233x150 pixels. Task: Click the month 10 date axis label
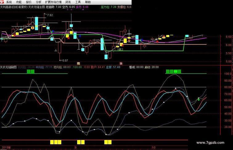click(154, 148)
